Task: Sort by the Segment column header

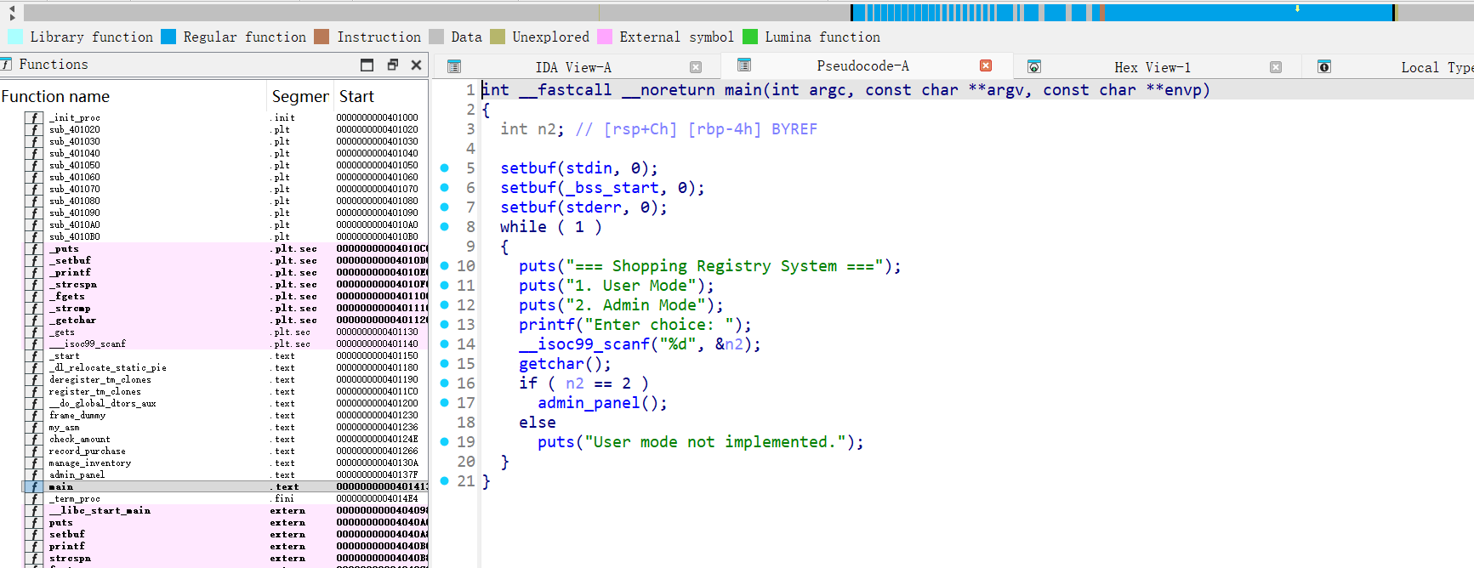Action: [x=300, y=96]
